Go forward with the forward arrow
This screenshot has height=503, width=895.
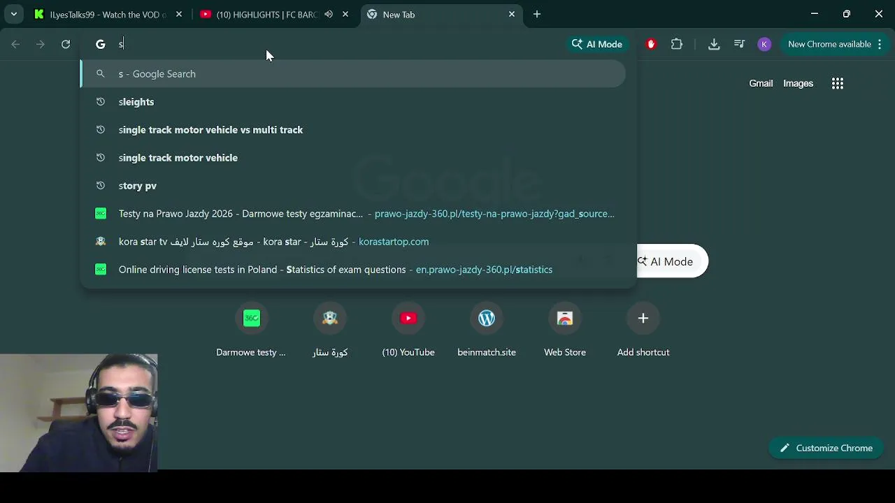point(41,44)
